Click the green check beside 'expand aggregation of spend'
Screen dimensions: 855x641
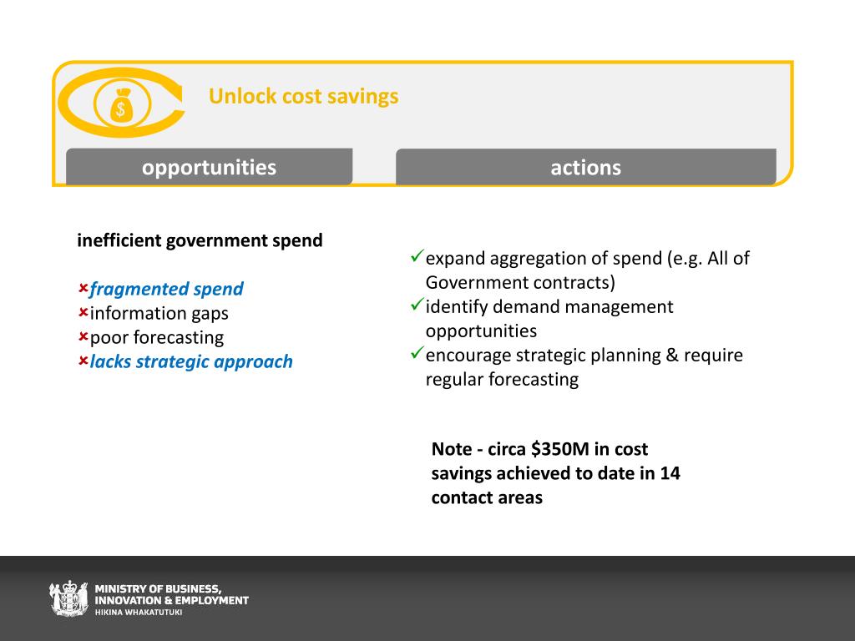click(x=417, y=255)
